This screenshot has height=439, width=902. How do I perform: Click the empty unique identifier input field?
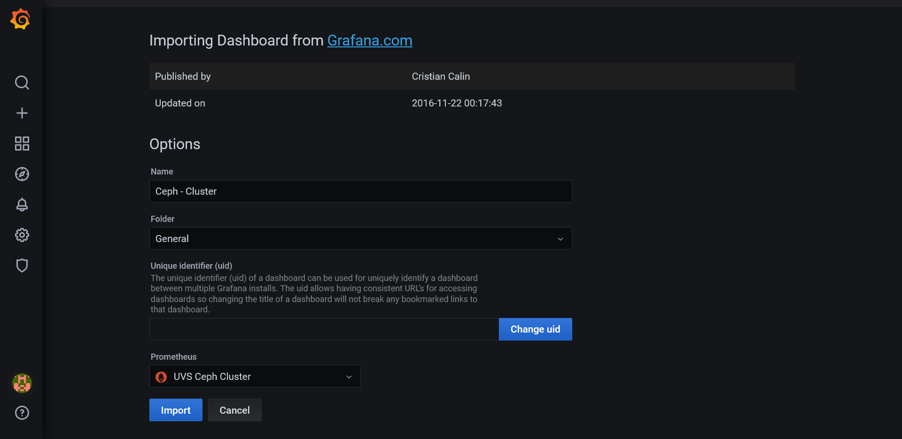(324, 329)
